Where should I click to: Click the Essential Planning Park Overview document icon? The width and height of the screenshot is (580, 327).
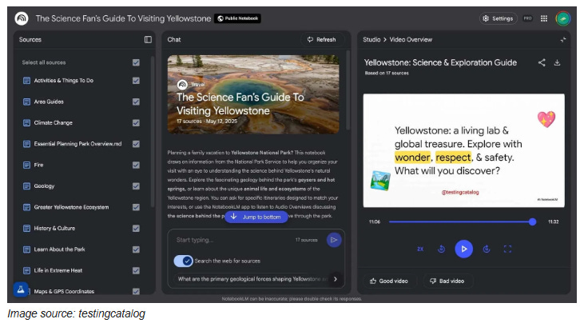coord(26,144)
